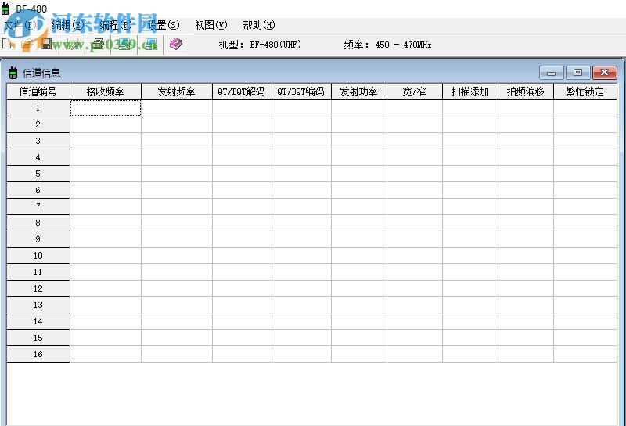Select channel row header 8
The height and width of the screenshot is (426, 626).
pyautogui.click(x=38, y=223)
